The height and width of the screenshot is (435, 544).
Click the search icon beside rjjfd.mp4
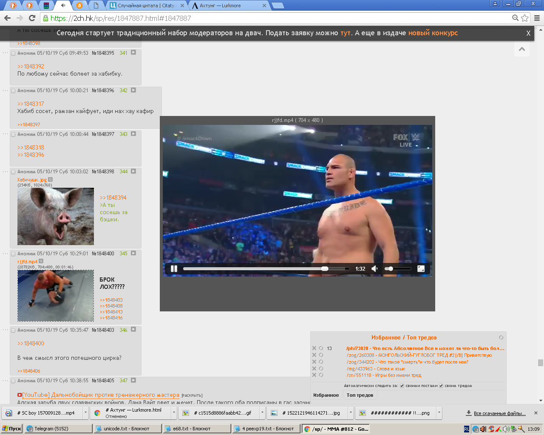[41, 261]
